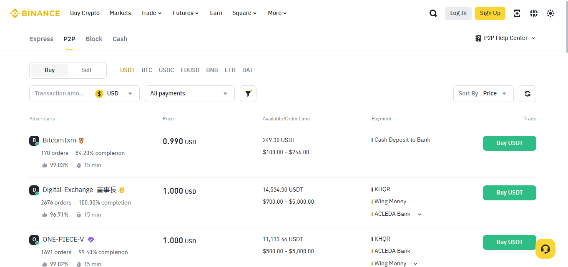Screen dimensions: 568x267
Task: Open the BitcomTxm advertiser profile link
Action: tap(59, 141)
